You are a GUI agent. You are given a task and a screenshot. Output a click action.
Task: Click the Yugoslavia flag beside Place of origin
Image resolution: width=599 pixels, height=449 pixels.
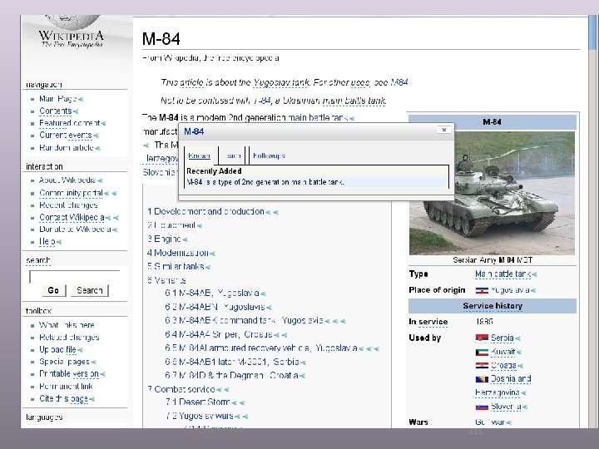pyautogui.click(x=482, y=290)
